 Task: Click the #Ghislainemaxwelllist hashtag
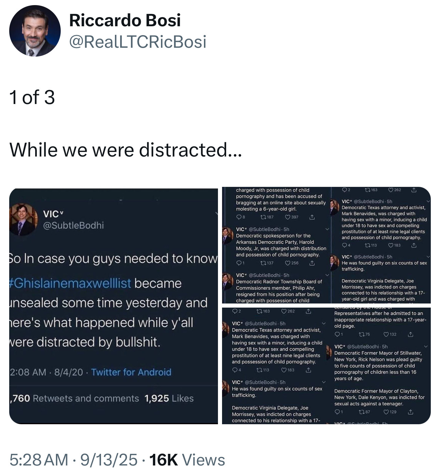click(x=70, y=283)
